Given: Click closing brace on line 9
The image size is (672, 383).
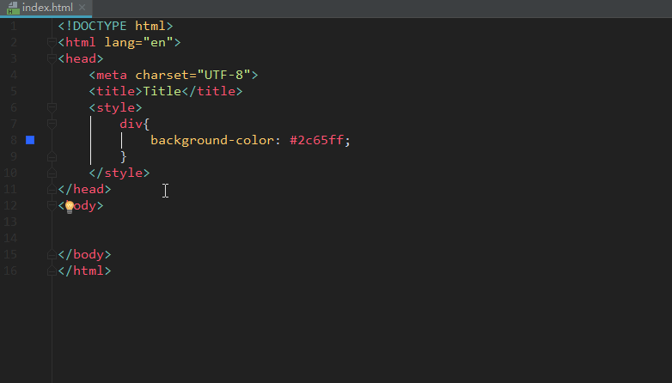Looking at the screenshot, I should coord(124,157).
